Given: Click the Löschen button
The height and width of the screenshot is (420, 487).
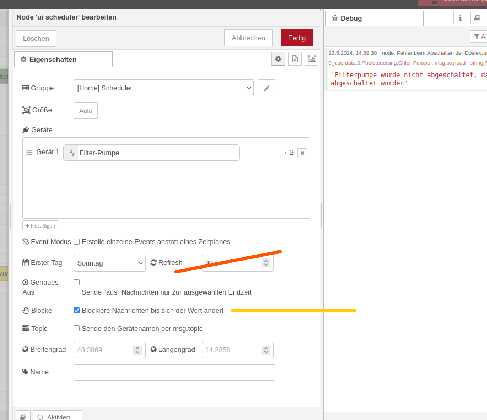Looking at the screenshot, I should point(36,38).
